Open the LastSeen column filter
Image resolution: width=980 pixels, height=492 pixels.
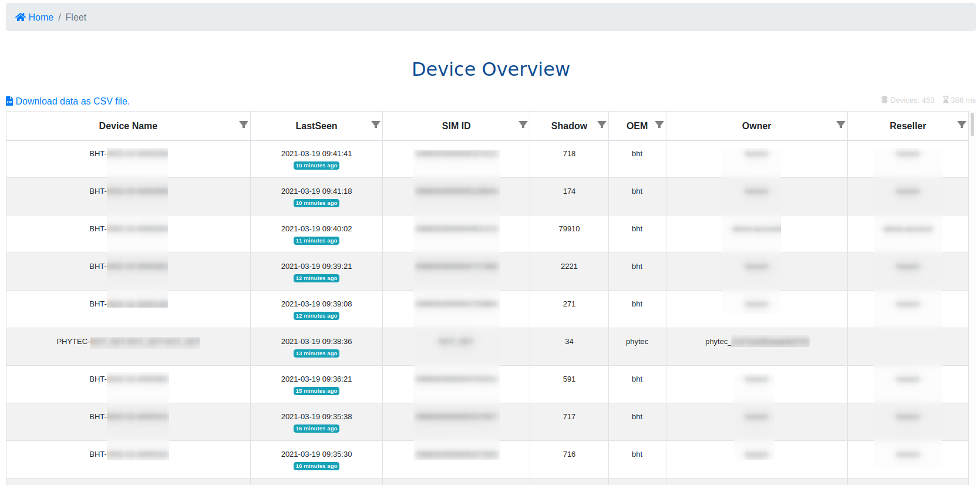point(376,124)
